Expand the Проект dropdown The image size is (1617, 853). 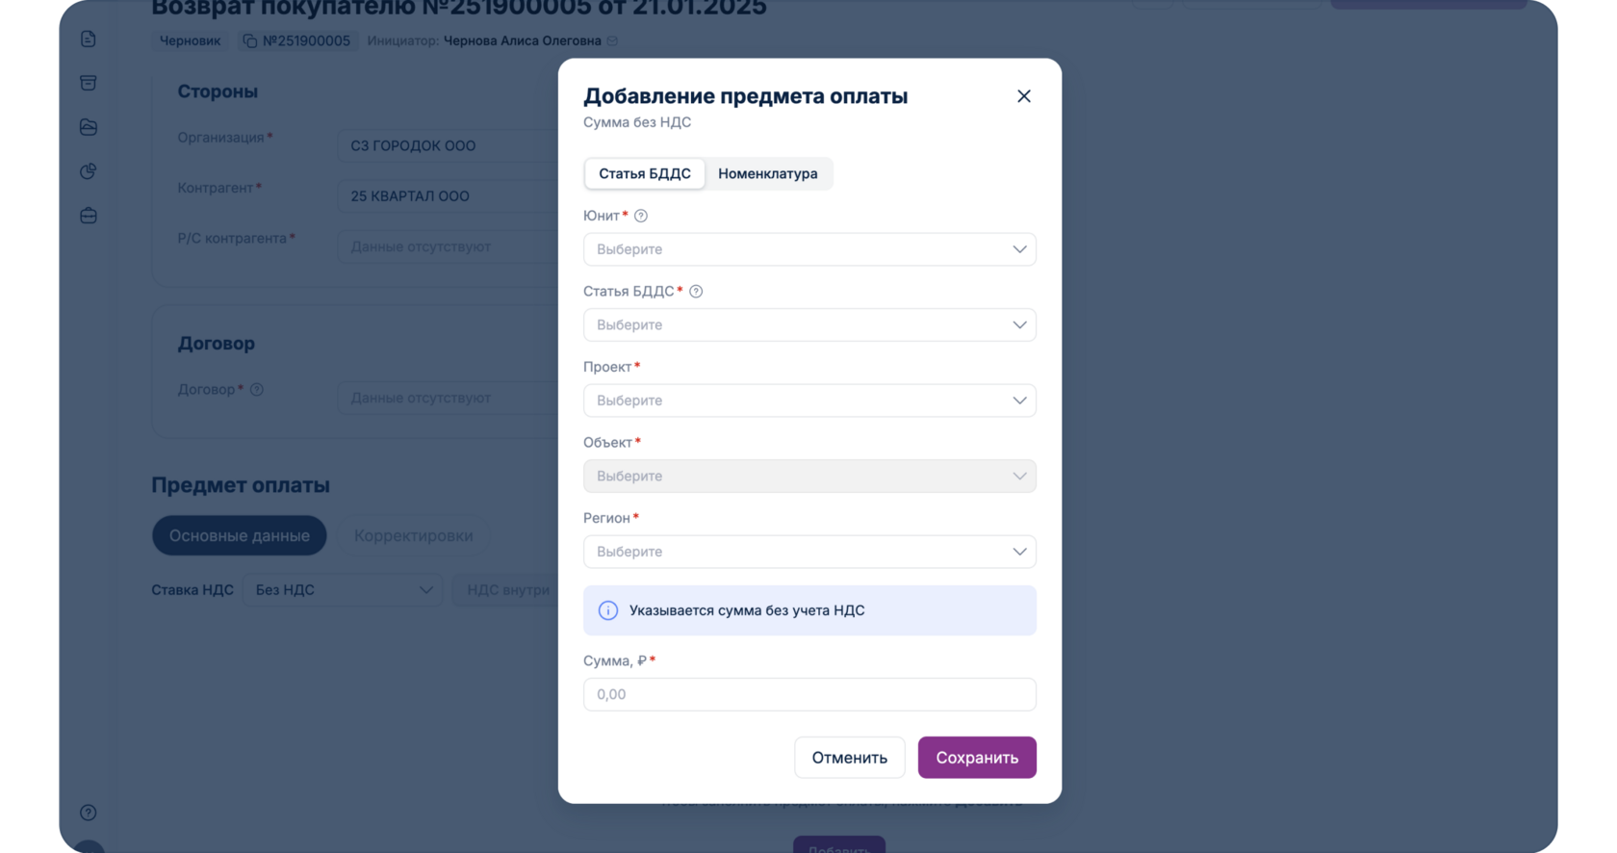(809, 401)
